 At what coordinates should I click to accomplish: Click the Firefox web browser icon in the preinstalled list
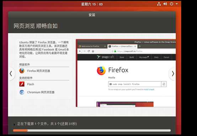(22, 71)
